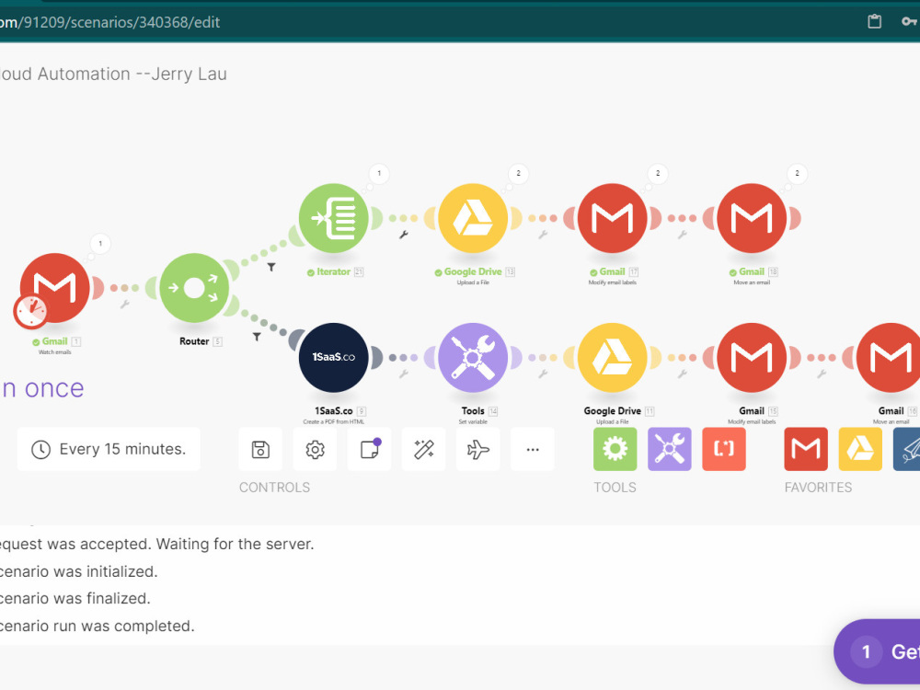Viewport: 920px width, 690px height.
Task: Open scenario settings gear
Action: 315,450
